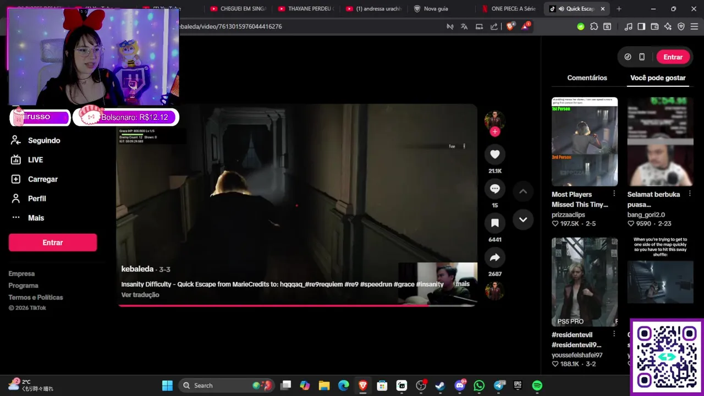The image size is (704, 396).
Task: Open the video comments bubble icon
Action: [x=494, y=189]
